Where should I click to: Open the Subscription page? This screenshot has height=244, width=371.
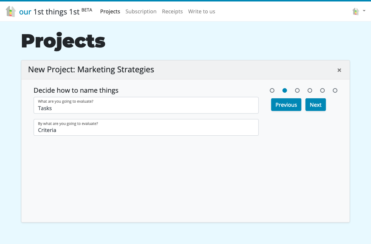click(141, 11)
